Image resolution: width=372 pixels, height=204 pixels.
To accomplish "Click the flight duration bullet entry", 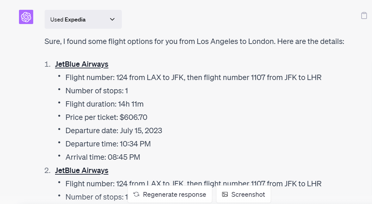I will 104,104.
